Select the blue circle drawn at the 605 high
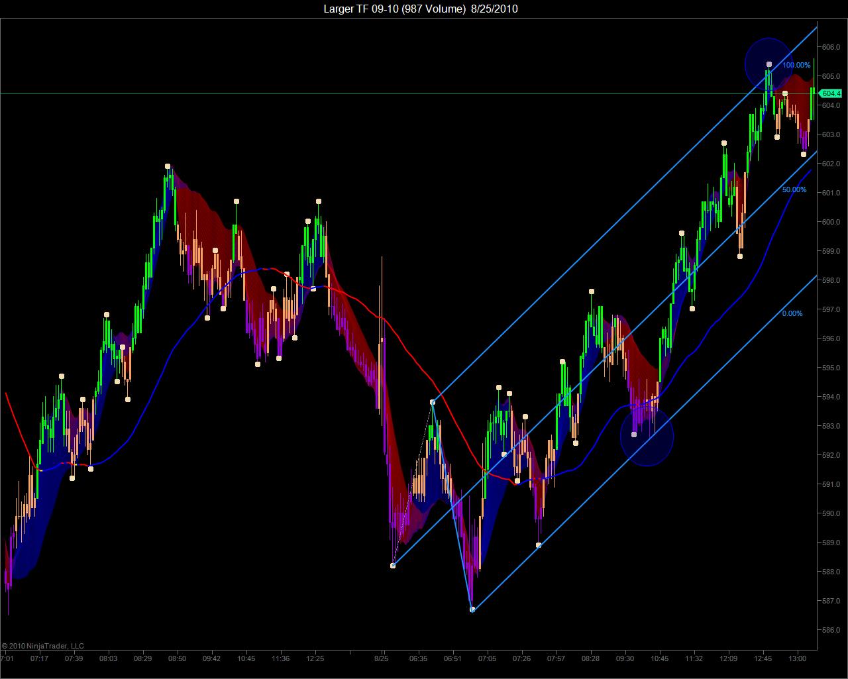The height and width of the screenshot is (679, 848). click(x=768, y=64)
